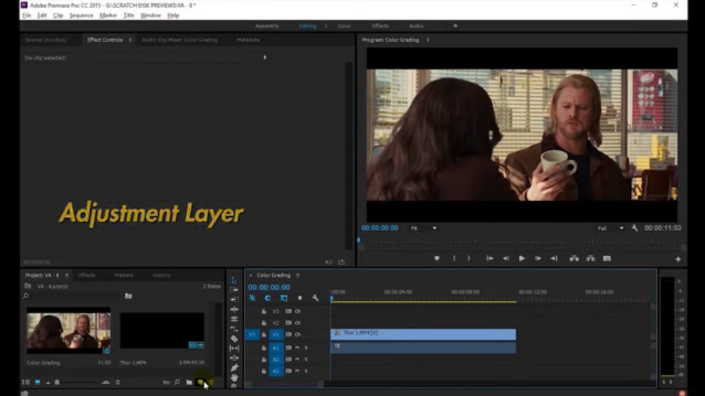Play the sequence in Program monitor
The width and height of the screenshot is (705, 396).
(x=521, y=259)
